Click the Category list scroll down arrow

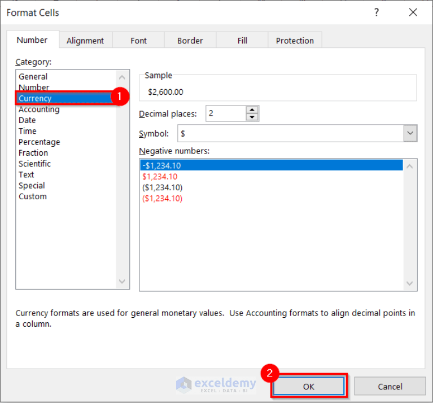122,281
